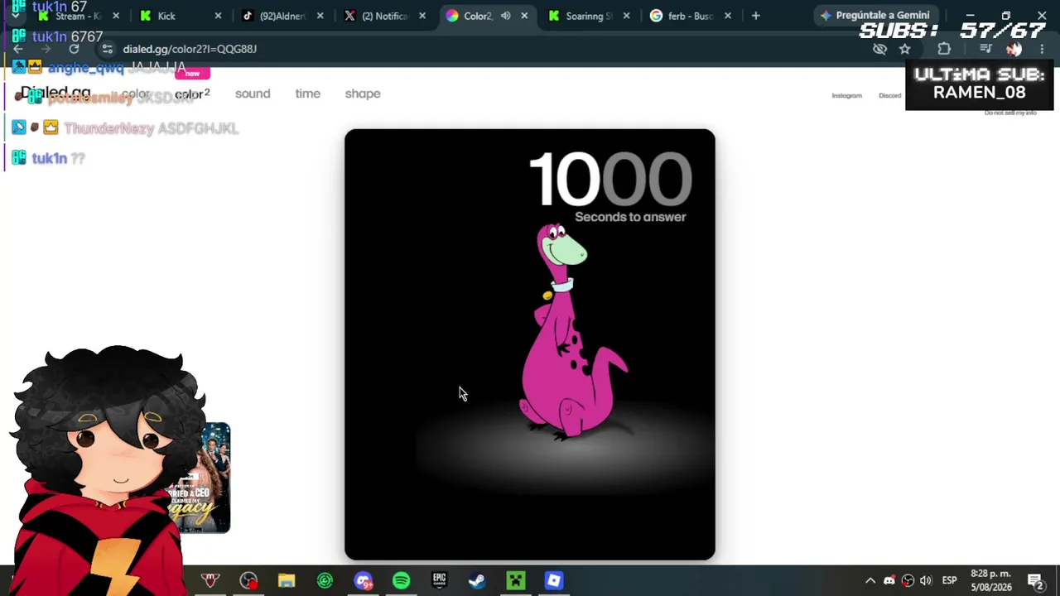Close the Color2 browser tab
Image resolution: width=1060 pixels, height=596 pixels.
tap(524, 16)
